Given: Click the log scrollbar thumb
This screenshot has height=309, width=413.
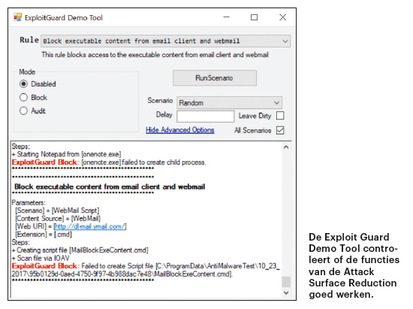Looking at the screenshot, I should (286, 282).
